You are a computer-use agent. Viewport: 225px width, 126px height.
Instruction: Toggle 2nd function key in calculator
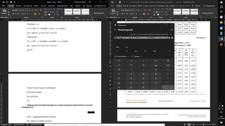click(x=119, y=61)
